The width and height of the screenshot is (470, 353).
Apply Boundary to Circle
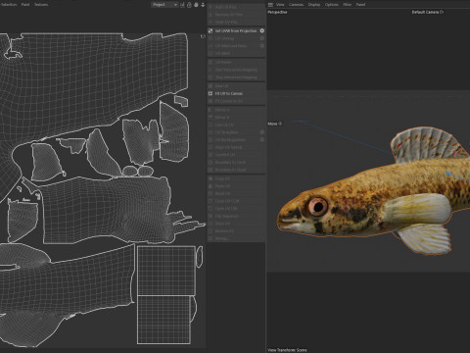pyautogui.click(x=230, y=162)
